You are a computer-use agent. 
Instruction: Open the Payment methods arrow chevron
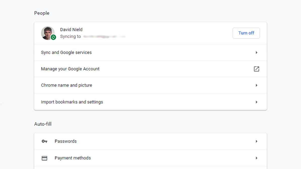[x=256, y=158]
